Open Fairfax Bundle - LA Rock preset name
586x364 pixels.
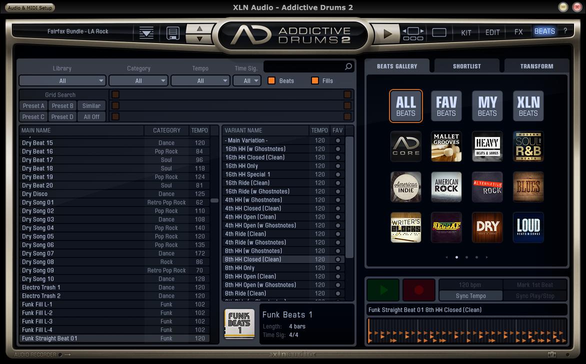[77, 31]
